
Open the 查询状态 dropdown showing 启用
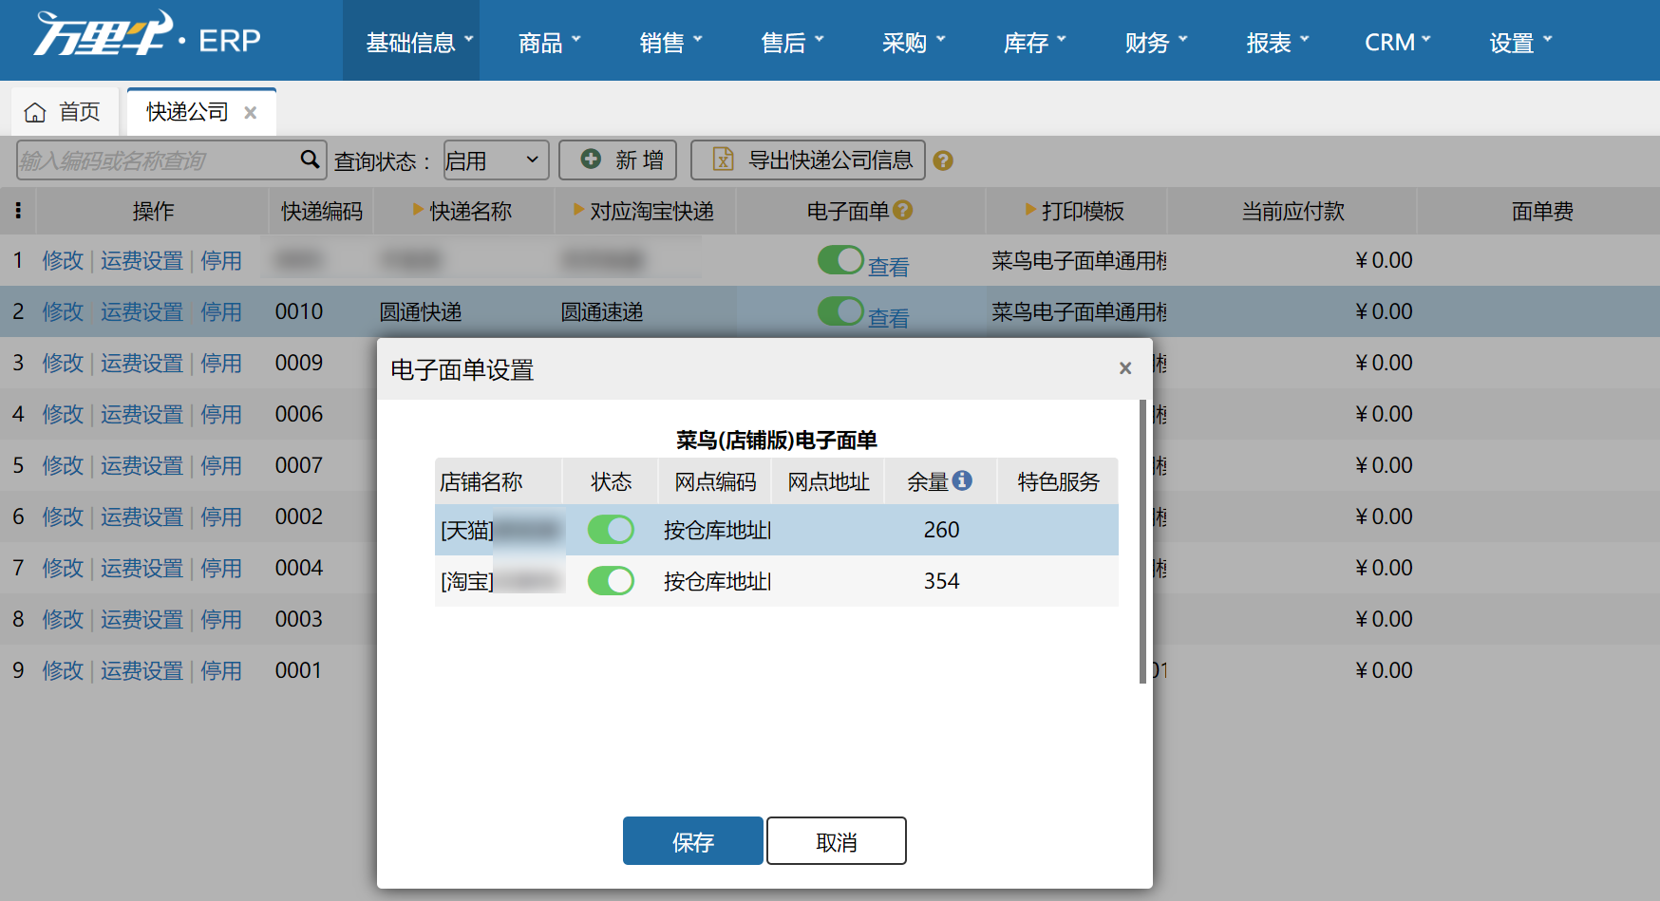coord(496,160)
